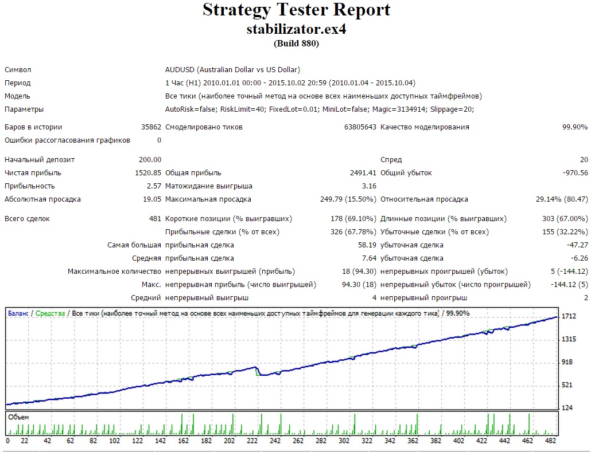The image size is (591, 452).
Task: Select the '1 Час (H1)' period value line
Action: click(x=290, y=83)
